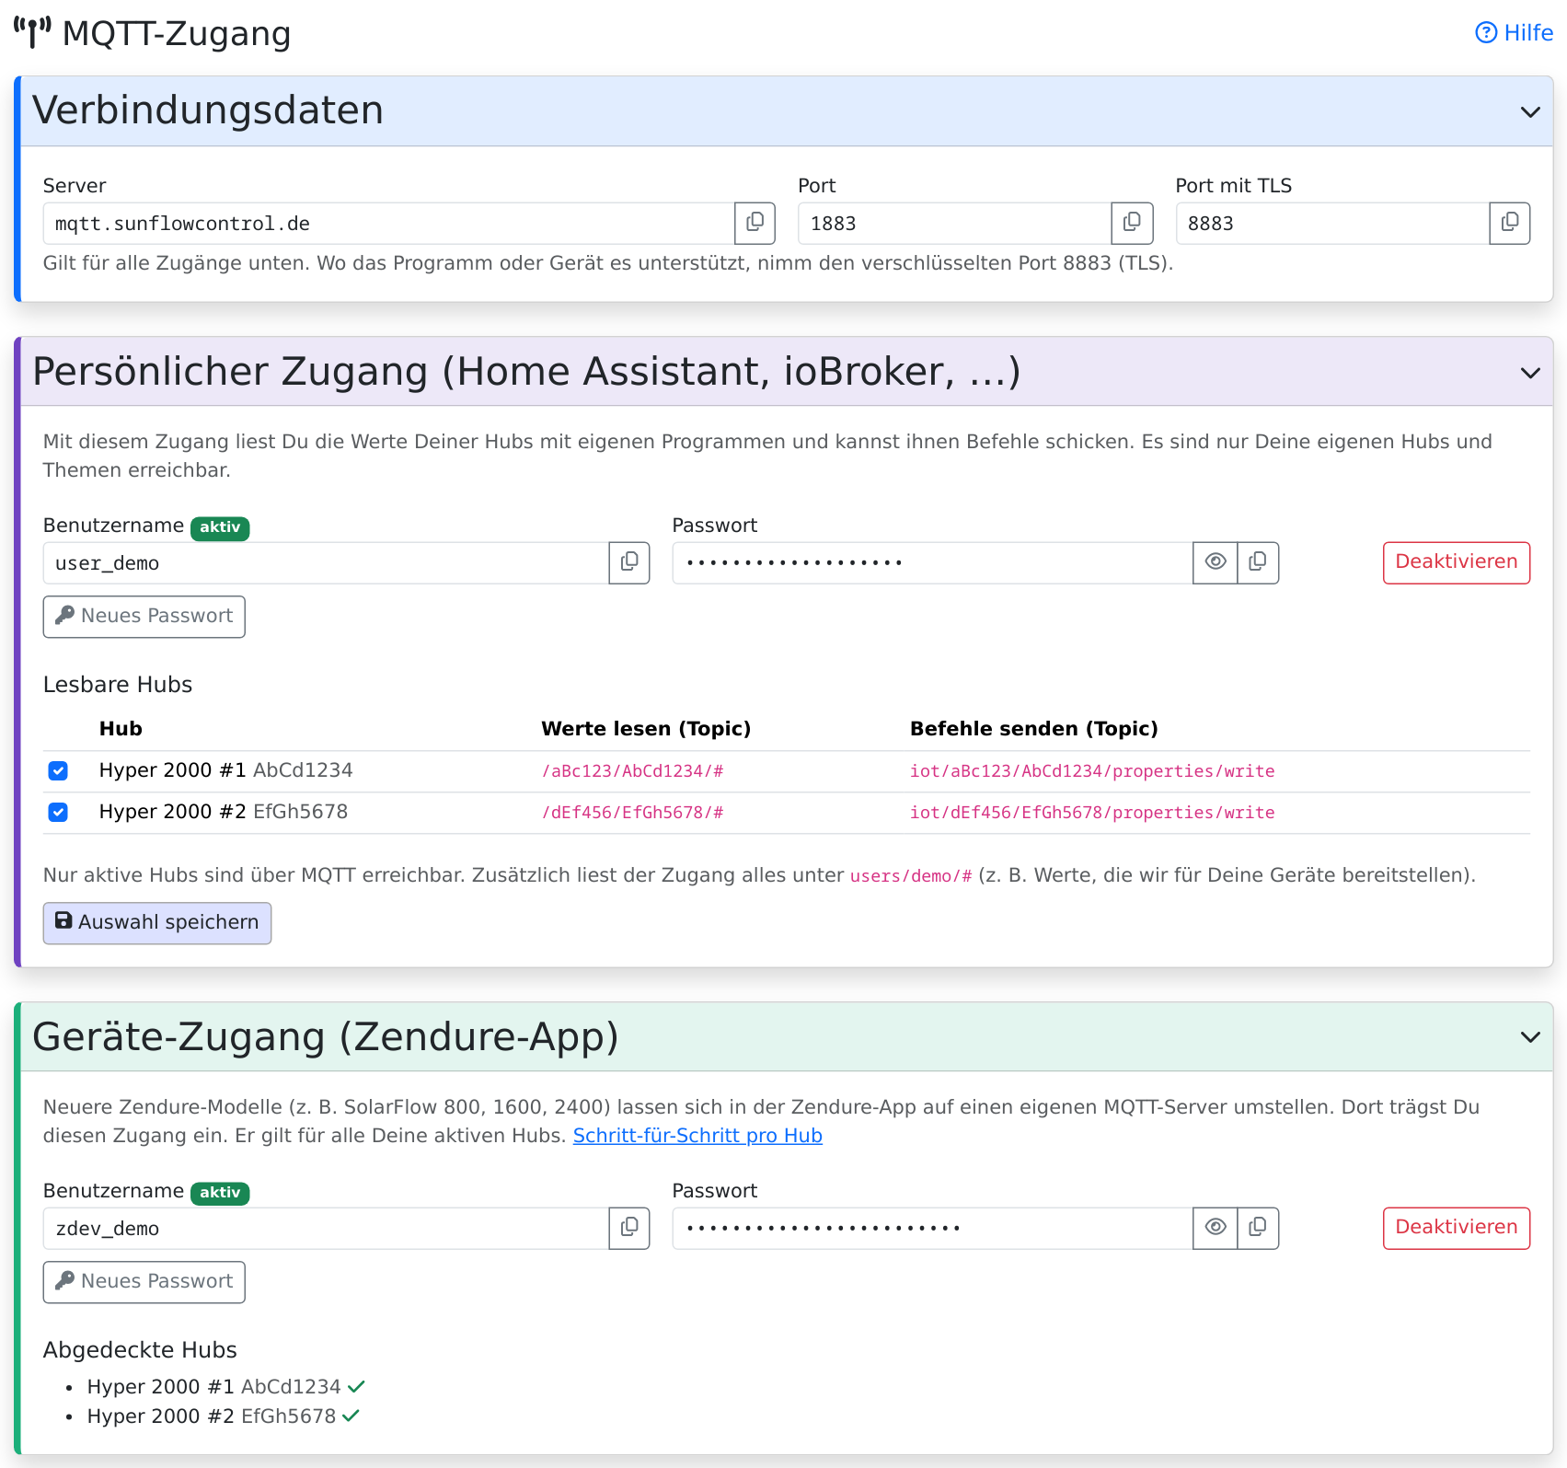Copy the username zdev_demo

pyautogui.click(x=629, y=1228)
